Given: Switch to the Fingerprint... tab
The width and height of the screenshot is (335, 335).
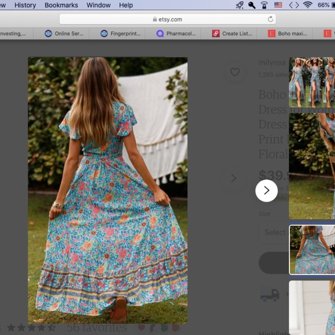Looking at the screenshot, I should [x=117, y=33].
